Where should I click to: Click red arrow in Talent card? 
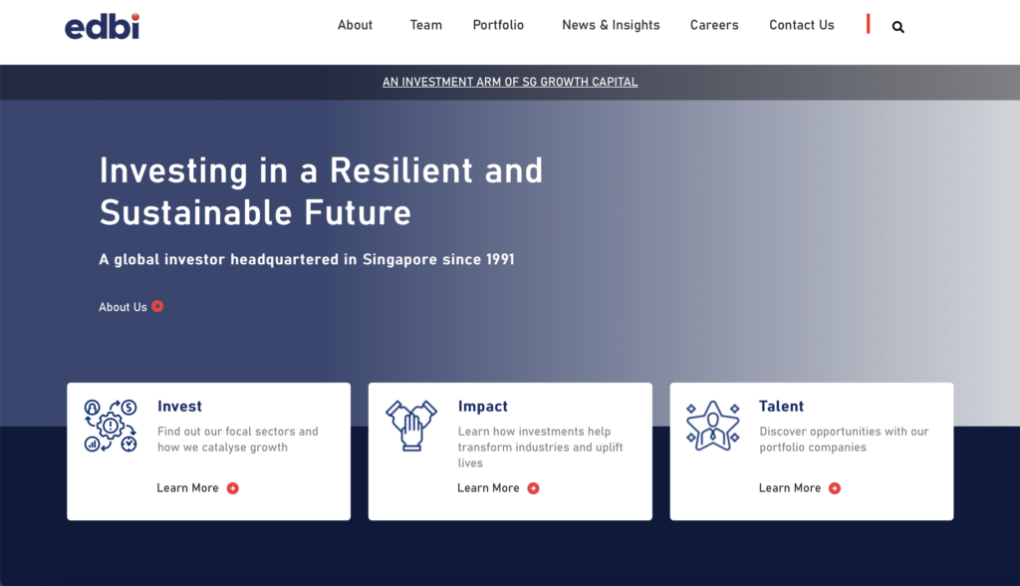pos(835,488)
